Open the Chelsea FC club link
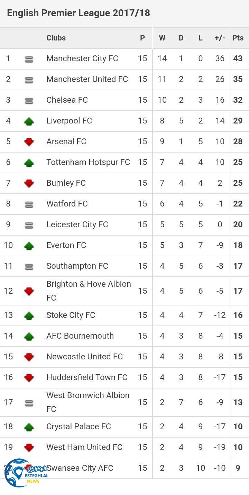This screenshot has width=249, height=495. tap(67, 100)
